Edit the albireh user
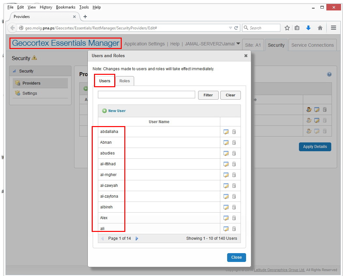Viewport: 343px width, 276px height. coord(226,207)
